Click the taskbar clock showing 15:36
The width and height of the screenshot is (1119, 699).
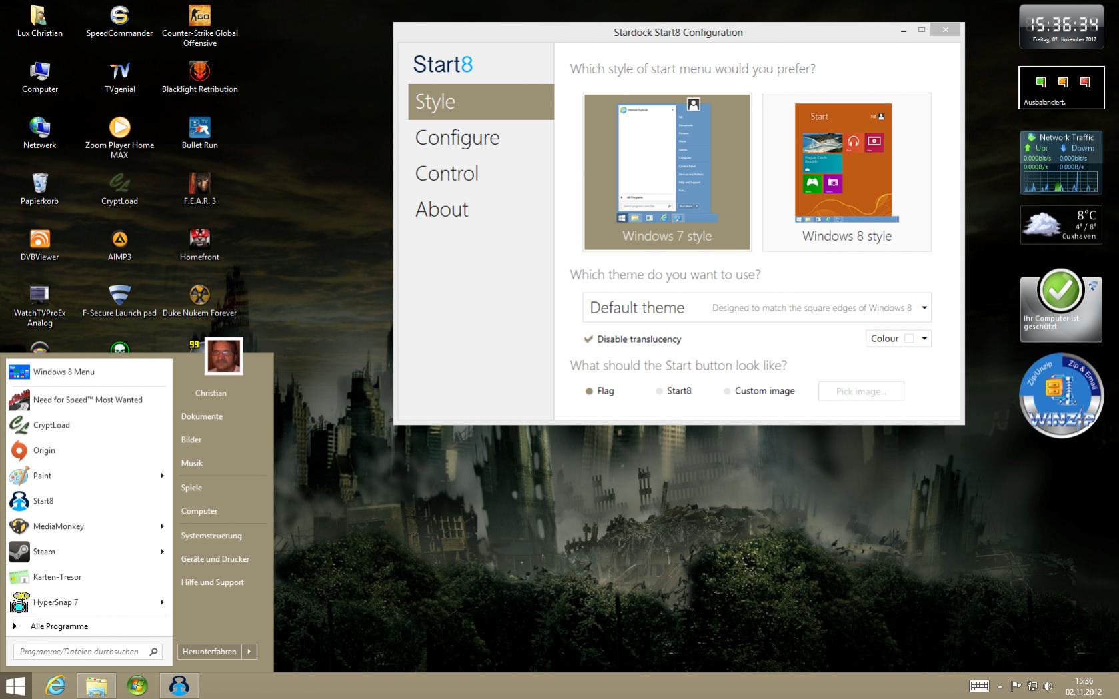(1084, 686)
